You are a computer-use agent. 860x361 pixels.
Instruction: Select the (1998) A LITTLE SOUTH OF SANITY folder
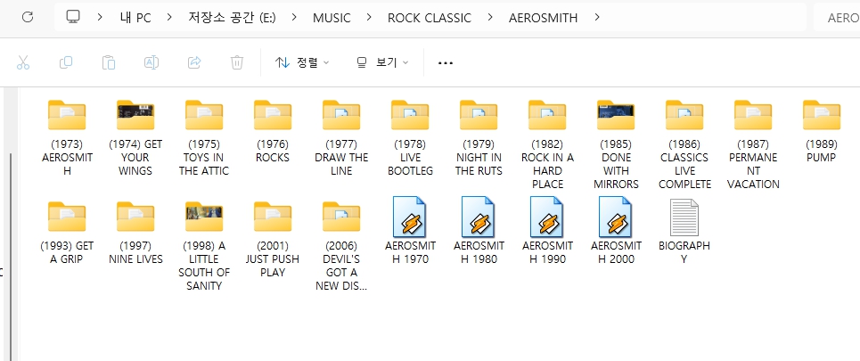[x=204, y=246]
